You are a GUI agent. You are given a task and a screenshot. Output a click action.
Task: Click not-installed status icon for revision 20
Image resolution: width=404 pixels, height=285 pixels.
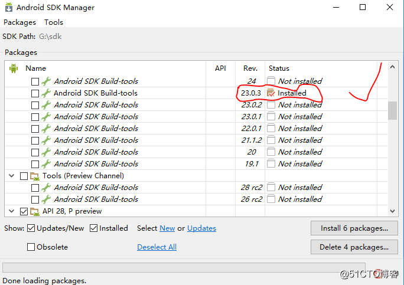271,152
